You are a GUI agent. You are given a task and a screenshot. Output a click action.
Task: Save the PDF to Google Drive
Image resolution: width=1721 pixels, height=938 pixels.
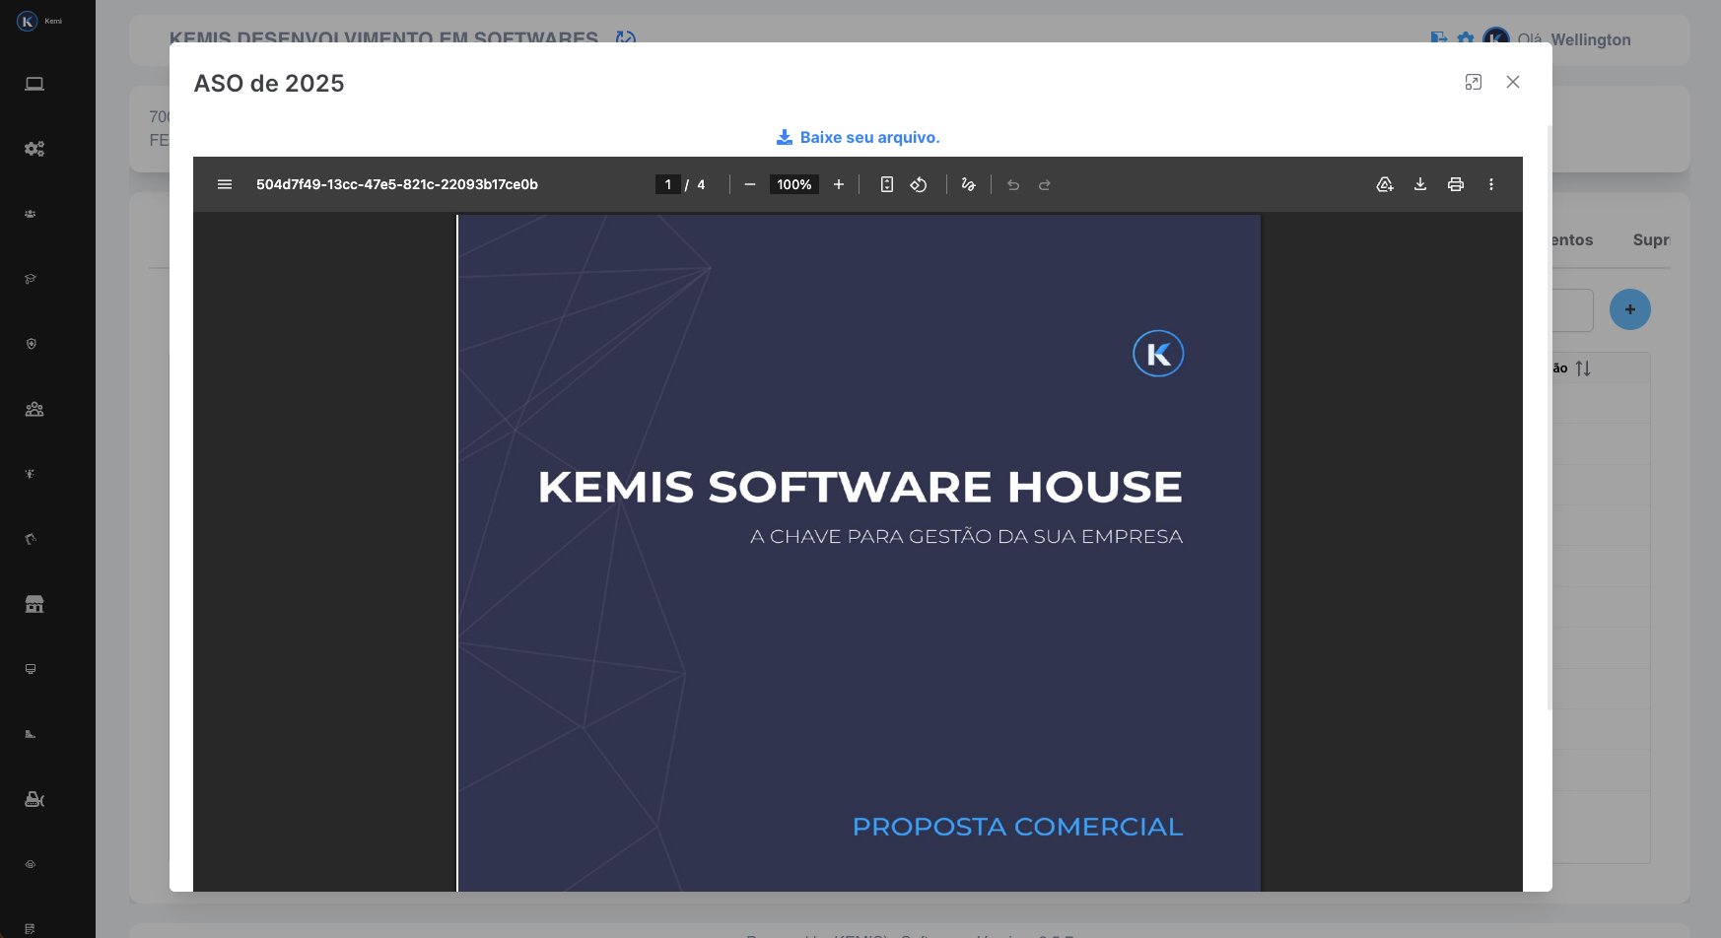point(1385,184)
